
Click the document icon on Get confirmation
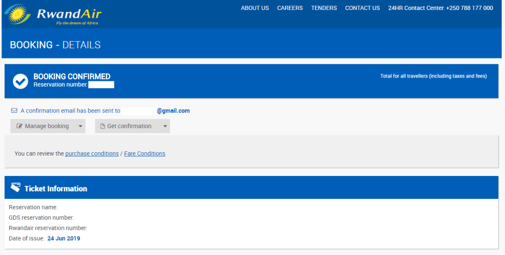pyautogui.click(x=102, y=126)
